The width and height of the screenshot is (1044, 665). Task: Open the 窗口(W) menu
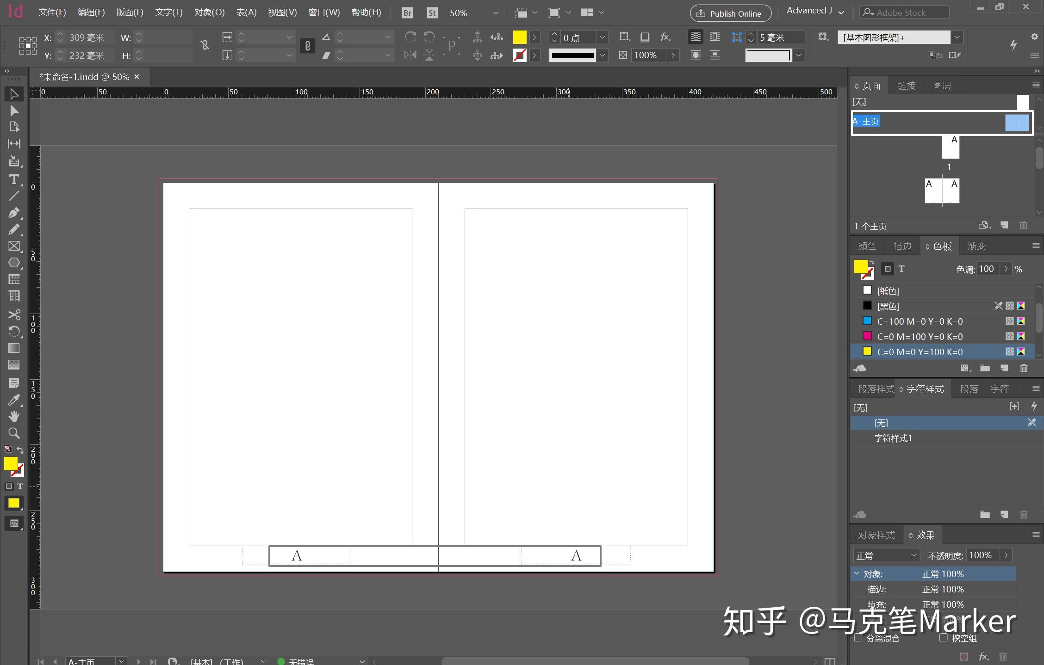point(324,12)
